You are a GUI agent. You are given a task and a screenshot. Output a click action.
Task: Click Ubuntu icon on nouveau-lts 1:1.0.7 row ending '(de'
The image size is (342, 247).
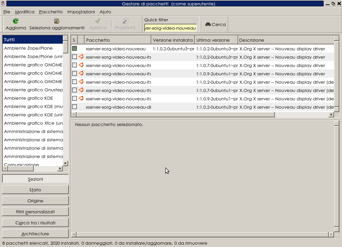(x=81, y=90)
